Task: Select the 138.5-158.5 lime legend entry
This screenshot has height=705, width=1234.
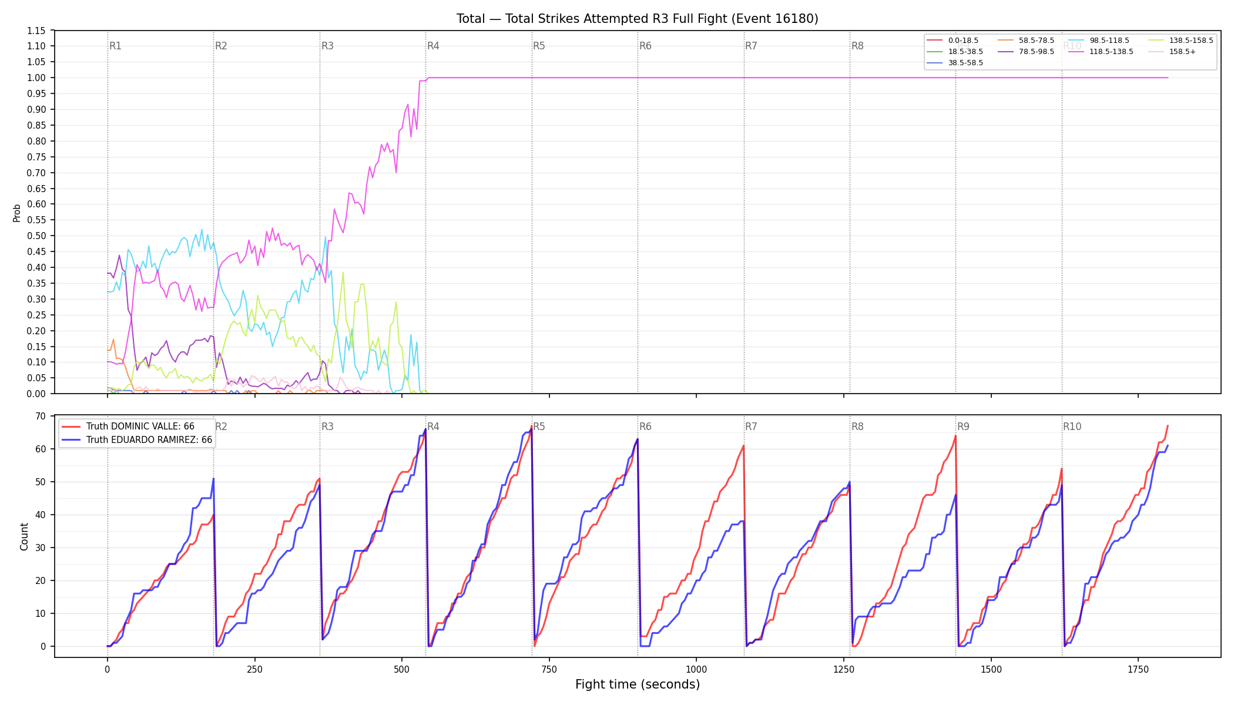Action: [x=1180, y=41]
